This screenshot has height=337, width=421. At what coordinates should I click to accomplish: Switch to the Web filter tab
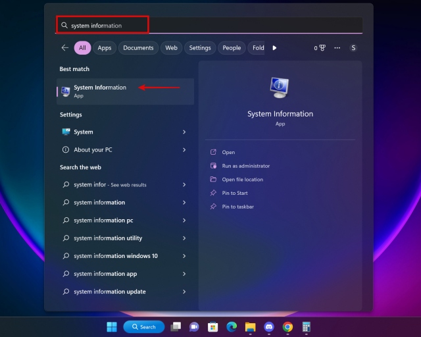point(171,48)
